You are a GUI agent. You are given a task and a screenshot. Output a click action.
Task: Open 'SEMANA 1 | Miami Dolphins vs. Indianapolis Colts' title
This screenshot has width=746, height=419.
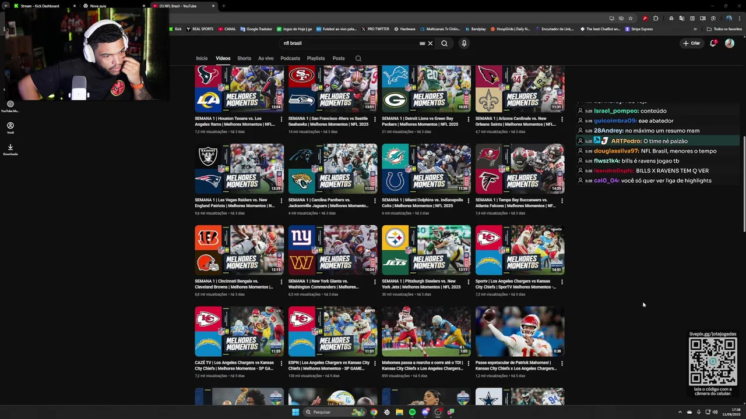(423, 203)
